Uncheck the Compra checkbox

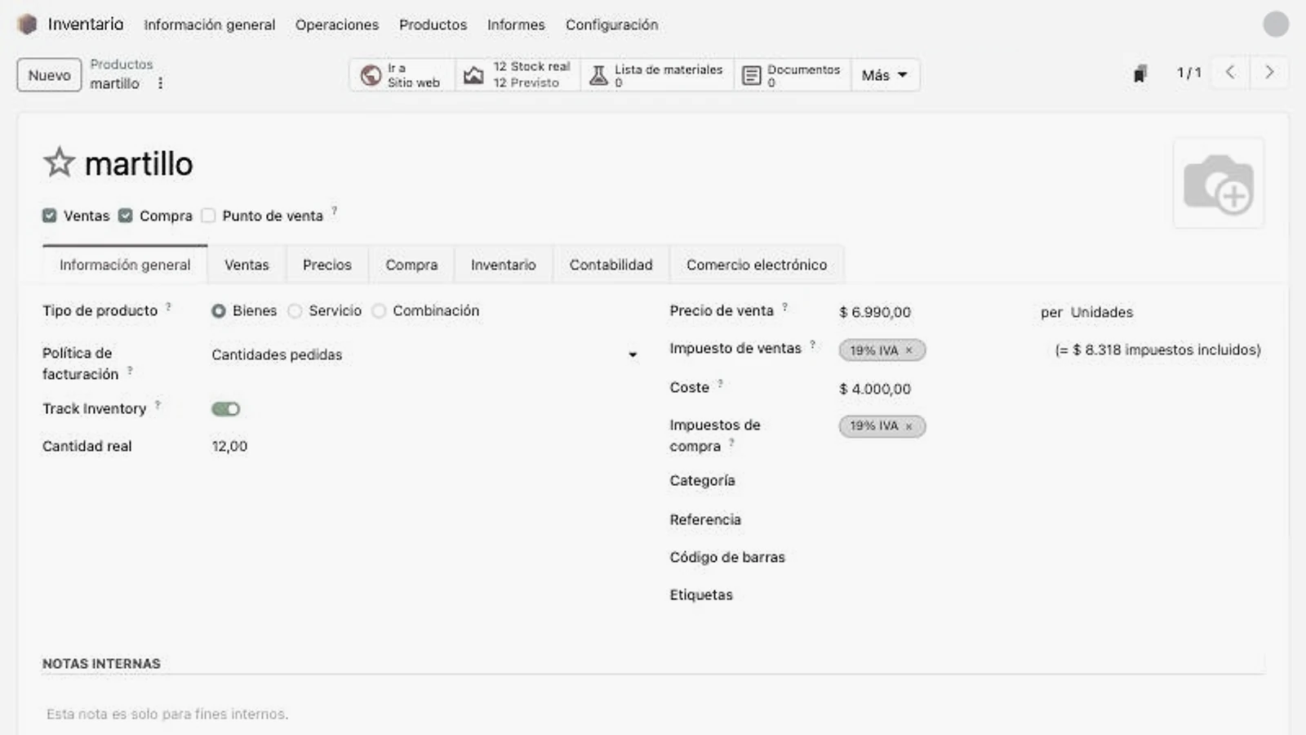126,216
